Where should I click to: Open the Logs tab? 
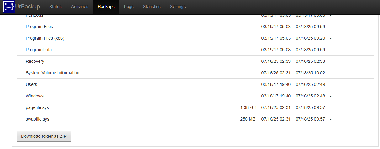click(129, 7)
